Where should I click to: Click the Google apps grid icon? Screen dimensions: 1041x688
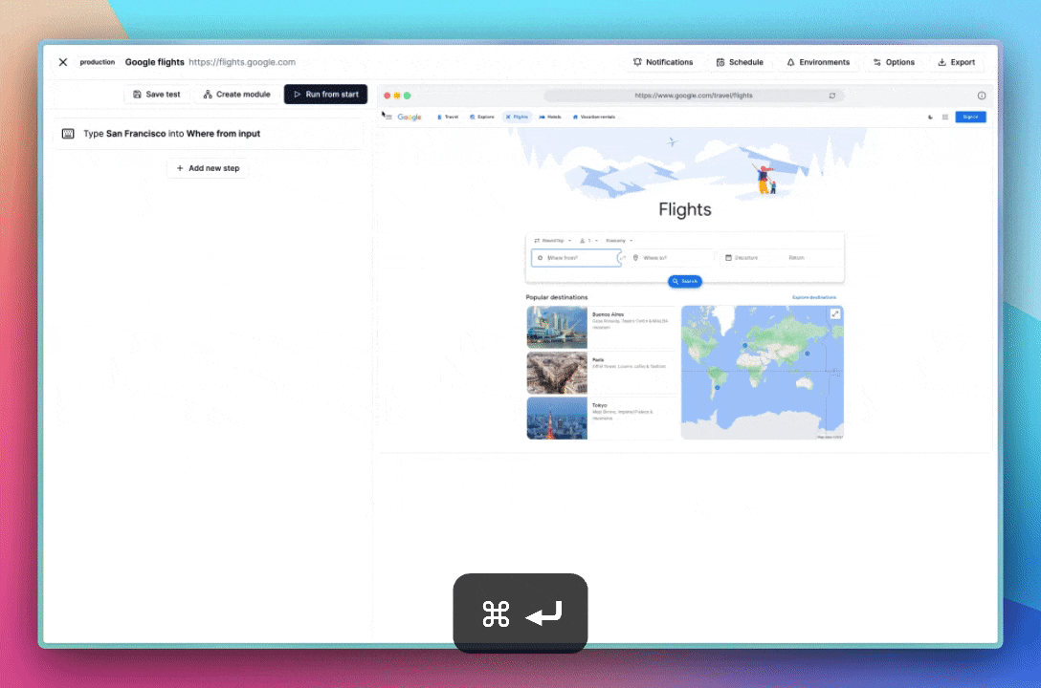[945, 117]
